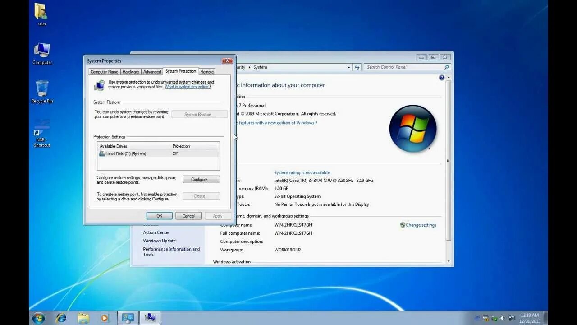The width and height of the screenshot is (577, 325).
Task: Click the scrollbar down arrow in System window
Action: click(x=449, y=261)
